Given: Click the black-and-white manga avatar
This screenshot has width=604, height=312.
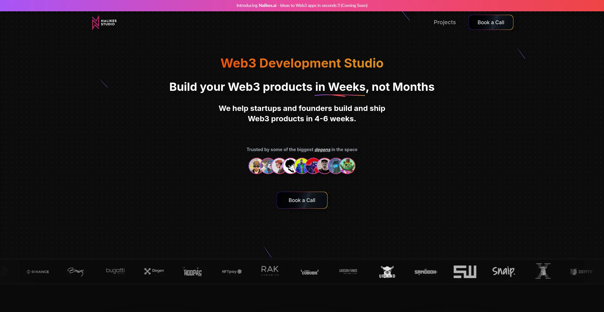Looking at the screenshot, I should [290, 166].
